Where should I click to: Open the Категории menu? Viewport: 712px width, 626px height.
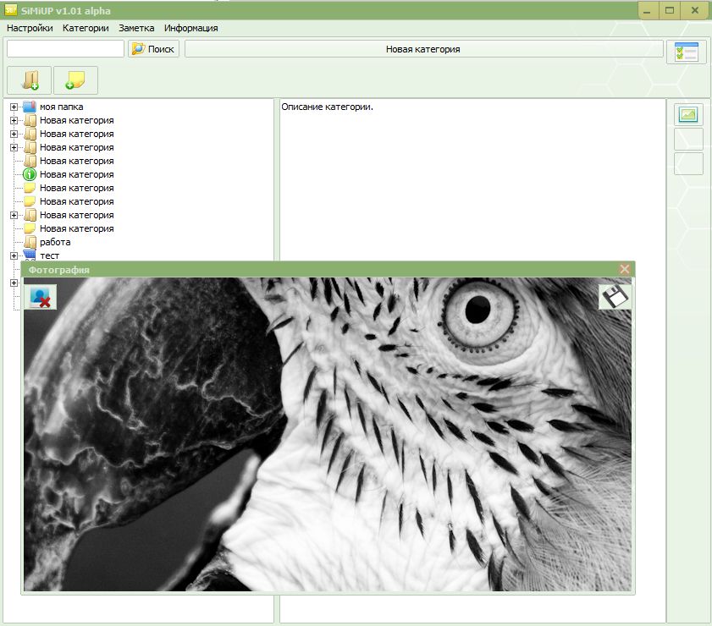86,28
